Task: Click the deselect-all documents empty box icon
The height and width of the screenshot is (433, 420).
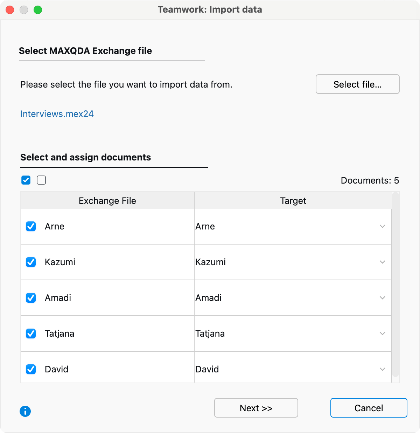Action: (x=41, y=180)
